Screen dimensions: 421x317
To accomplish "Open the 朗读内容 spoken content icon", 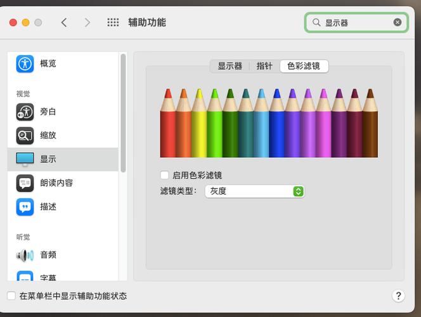I will [25, 183].
